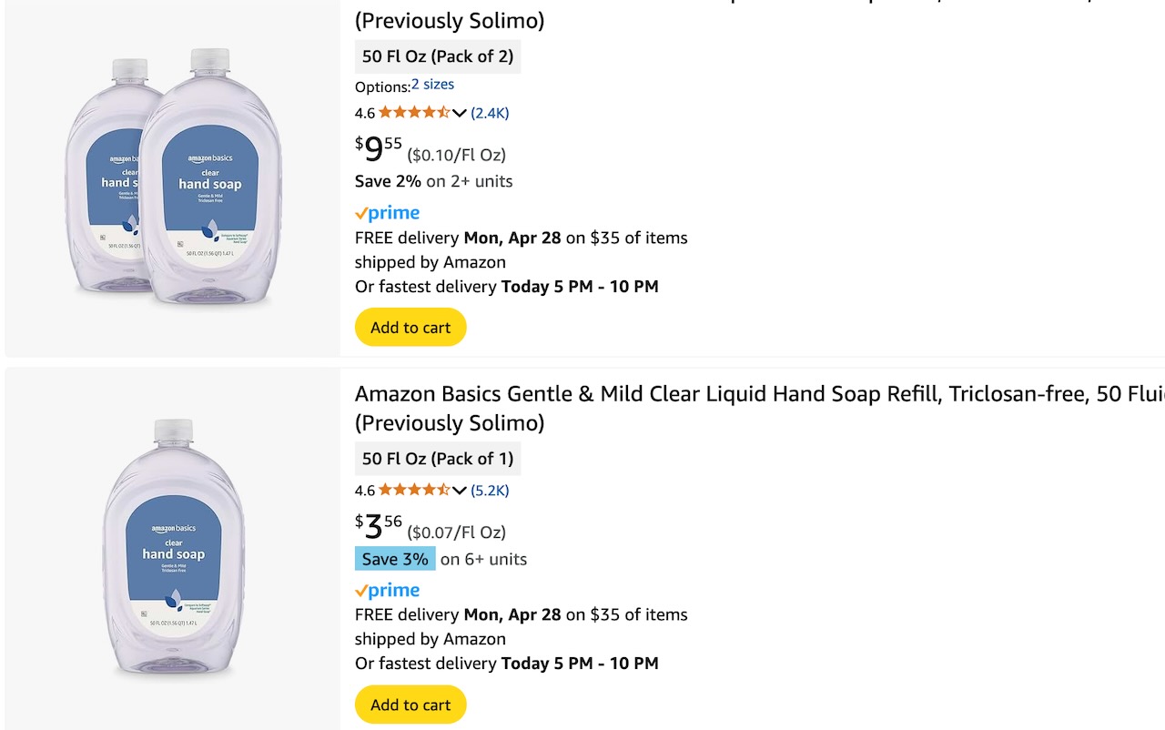Click the $3.56 price of the single pack
This screenshot has width=1165, height=730.
click(x=379, y=525)
